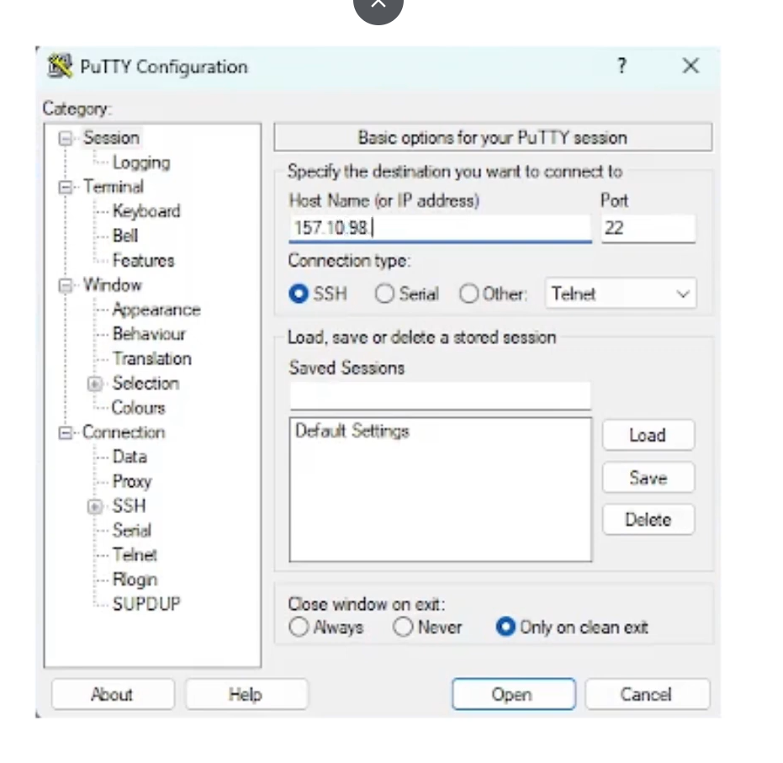The image size is (783, 763).
Task: Open Translation settings
Action: pos(151,358)
